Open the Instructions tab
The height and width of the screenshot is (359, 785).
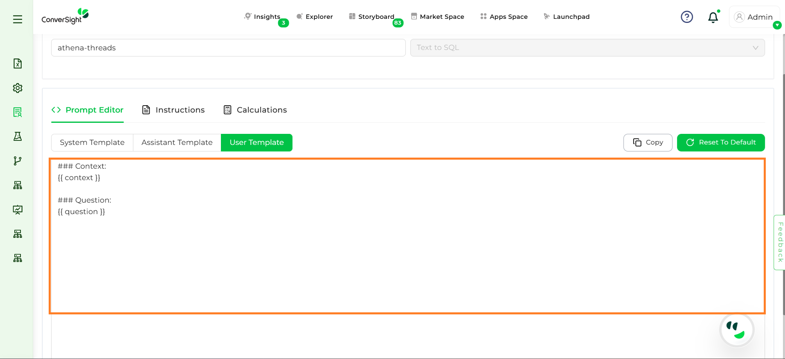pyautogui.click(x=173, y=110)
